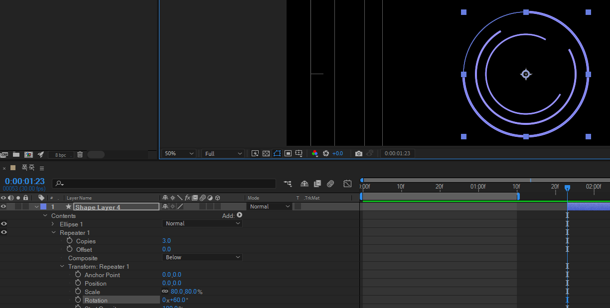Hide Ellipse 1 with its eye icon
The height and width of the screenshot is (308, 610).
pos(3,224)
